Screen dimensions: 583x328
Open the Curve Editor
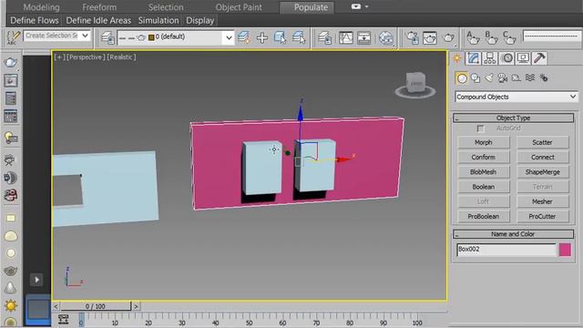pyautogui.click(x=346, y=37)
